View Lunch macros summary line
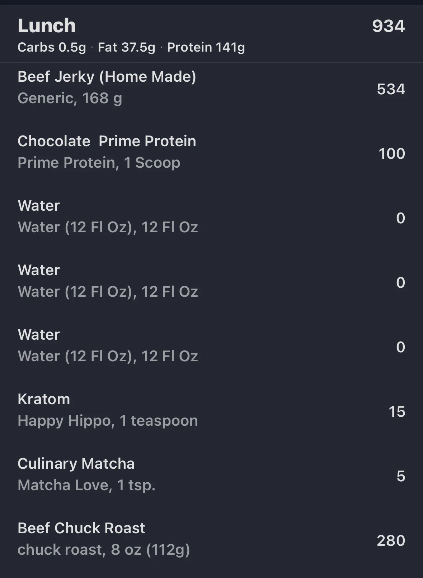The height and width of the screenshot is (578, 423). [x=131, y=47]
